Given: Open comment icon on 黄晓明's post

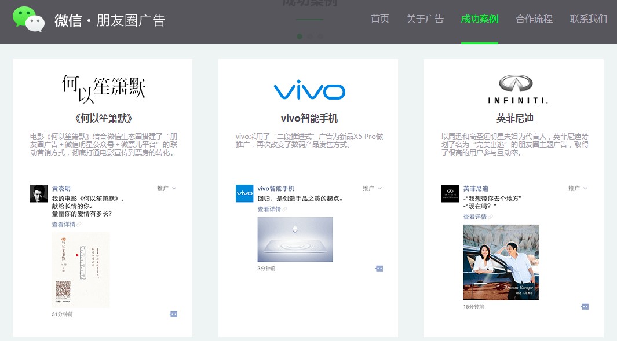Looking at the screenshot, I should coord(173,314).
